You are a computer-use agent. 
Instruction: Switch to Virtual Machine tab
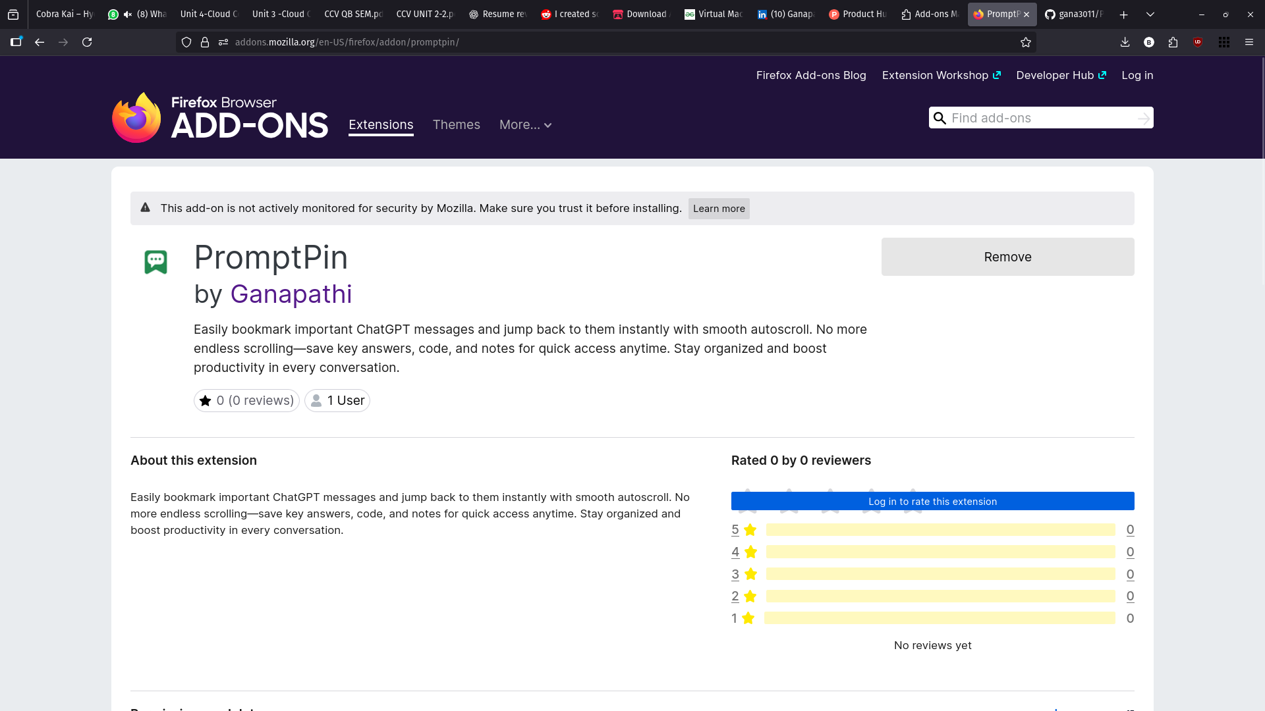(x=713, y=14)
